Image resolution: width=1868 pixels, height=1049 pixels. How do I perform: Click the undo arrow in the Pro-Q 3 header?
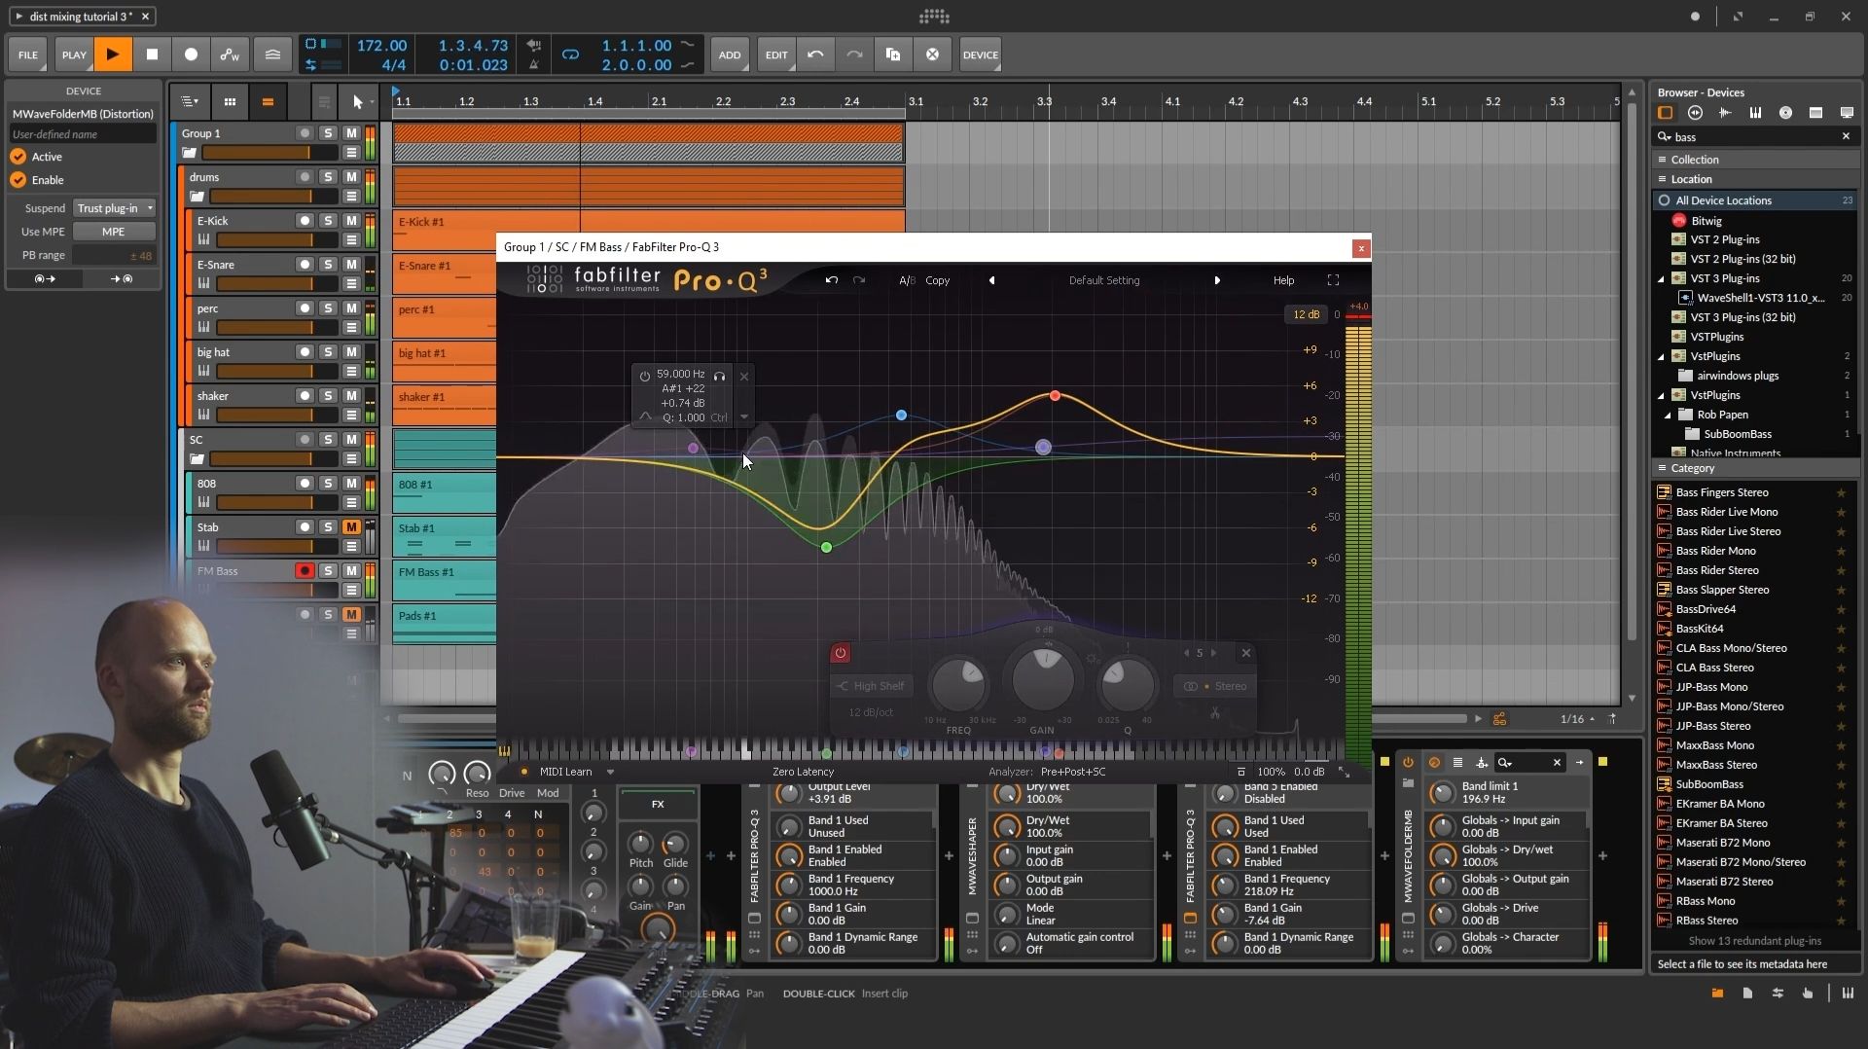831,280
